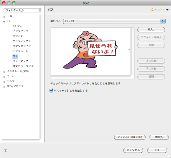
Task: Click デフォルトの復元(D) button
Action: pyautogui.click(x=130, y=137)
